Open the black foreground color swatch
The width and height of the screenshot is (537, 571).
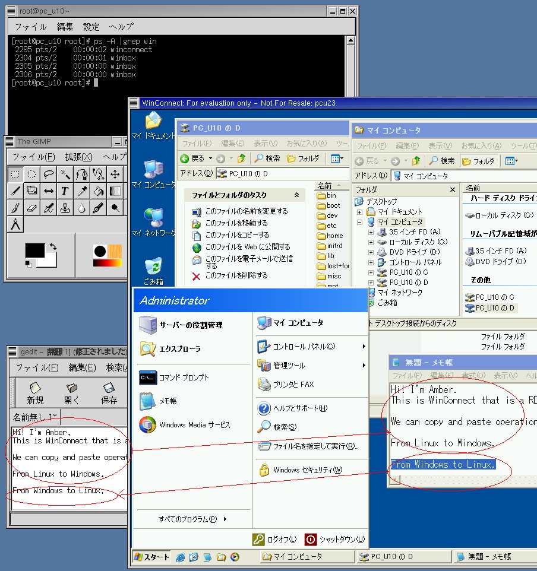[x=34, y=250]
